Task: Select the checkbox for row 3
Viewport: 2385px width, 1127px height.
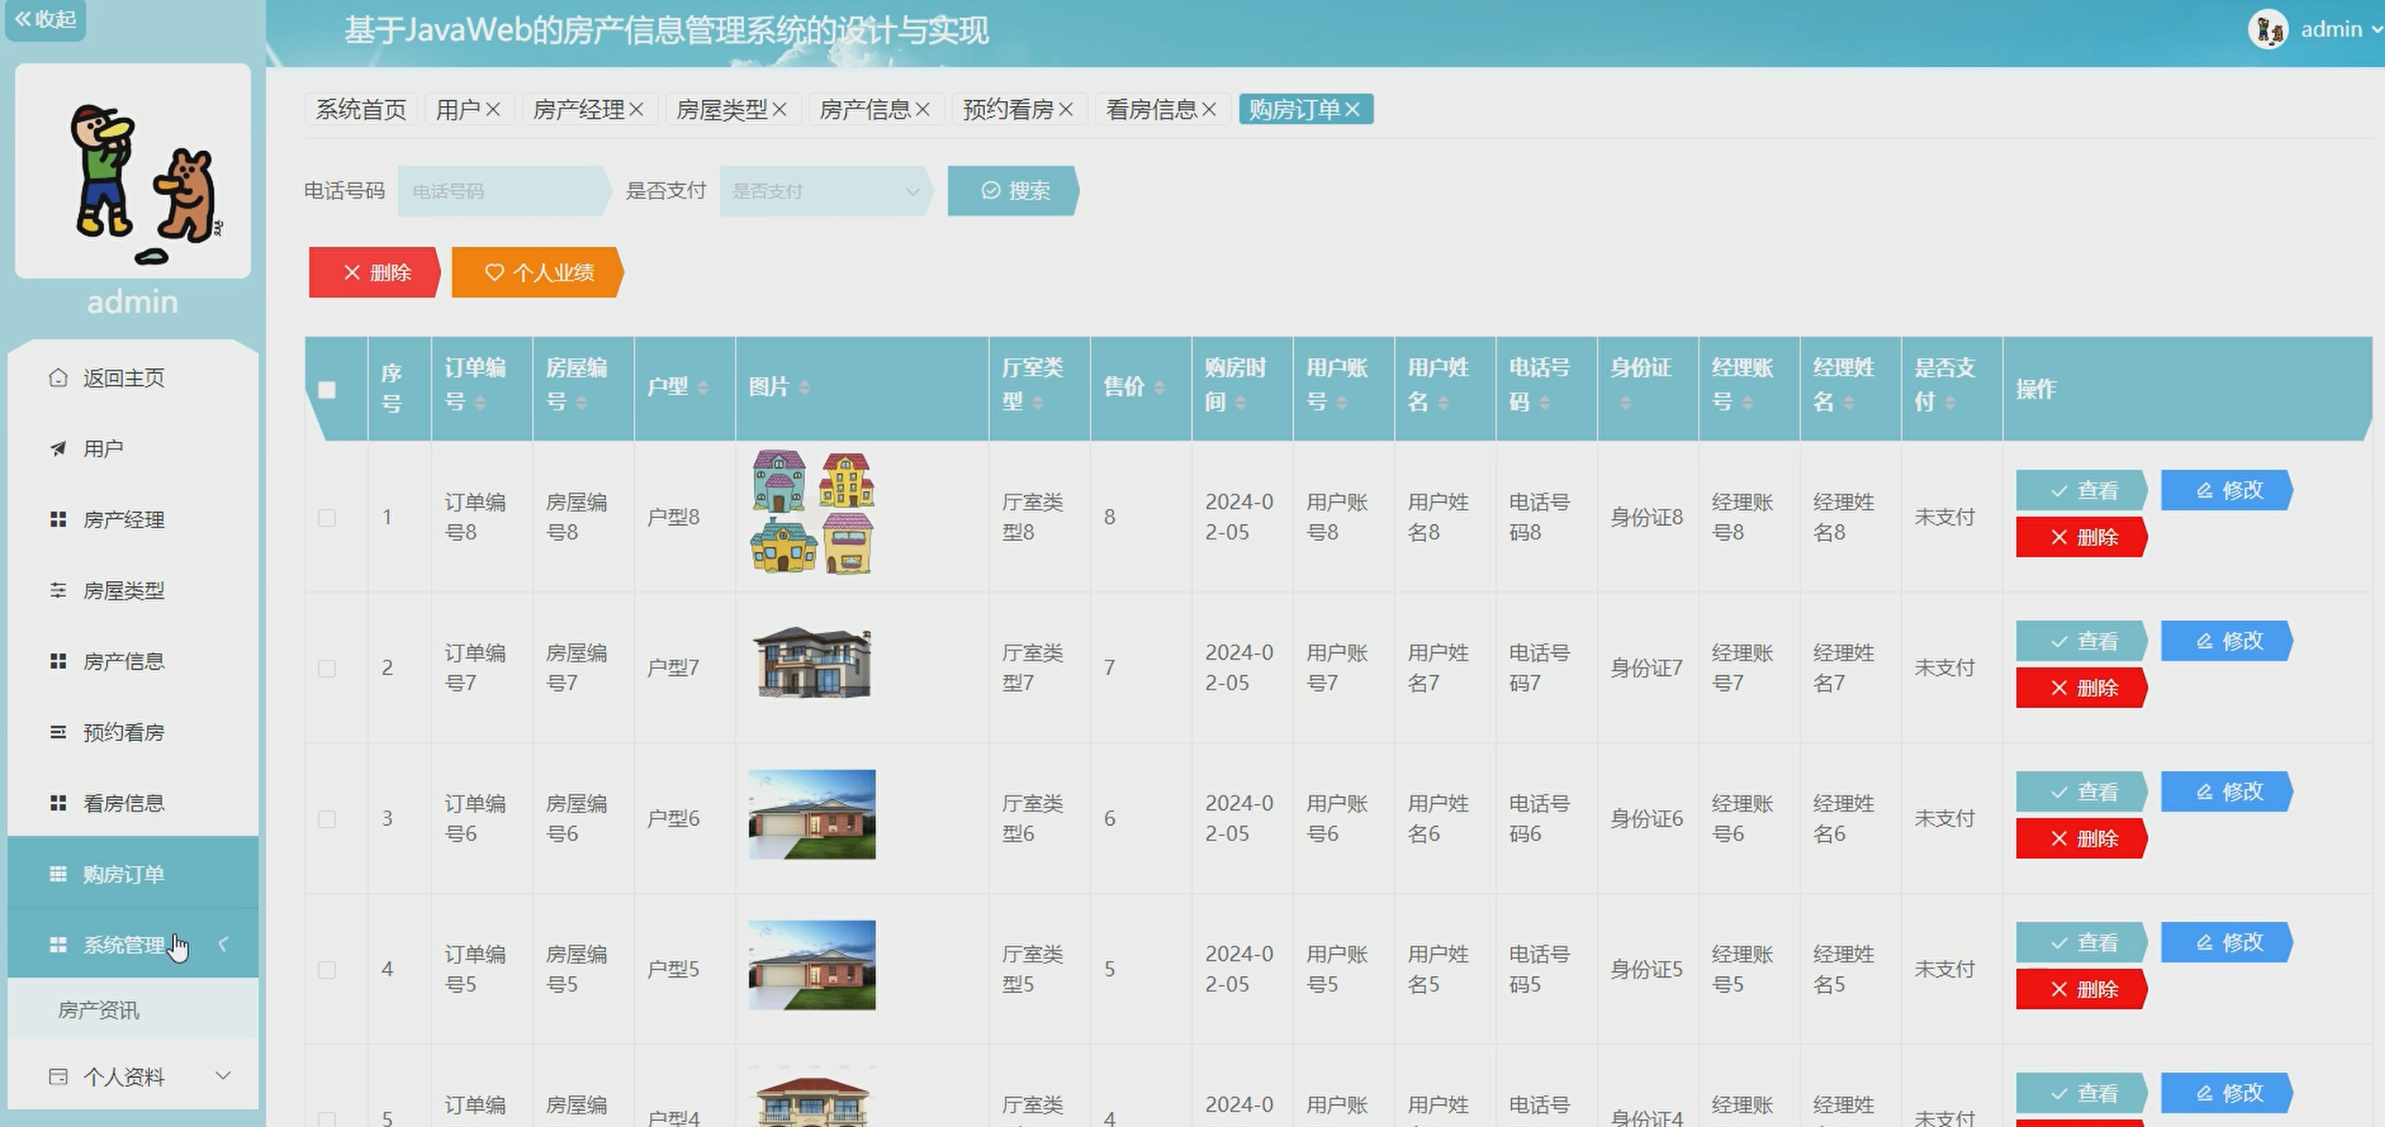Action: (327, 819)
